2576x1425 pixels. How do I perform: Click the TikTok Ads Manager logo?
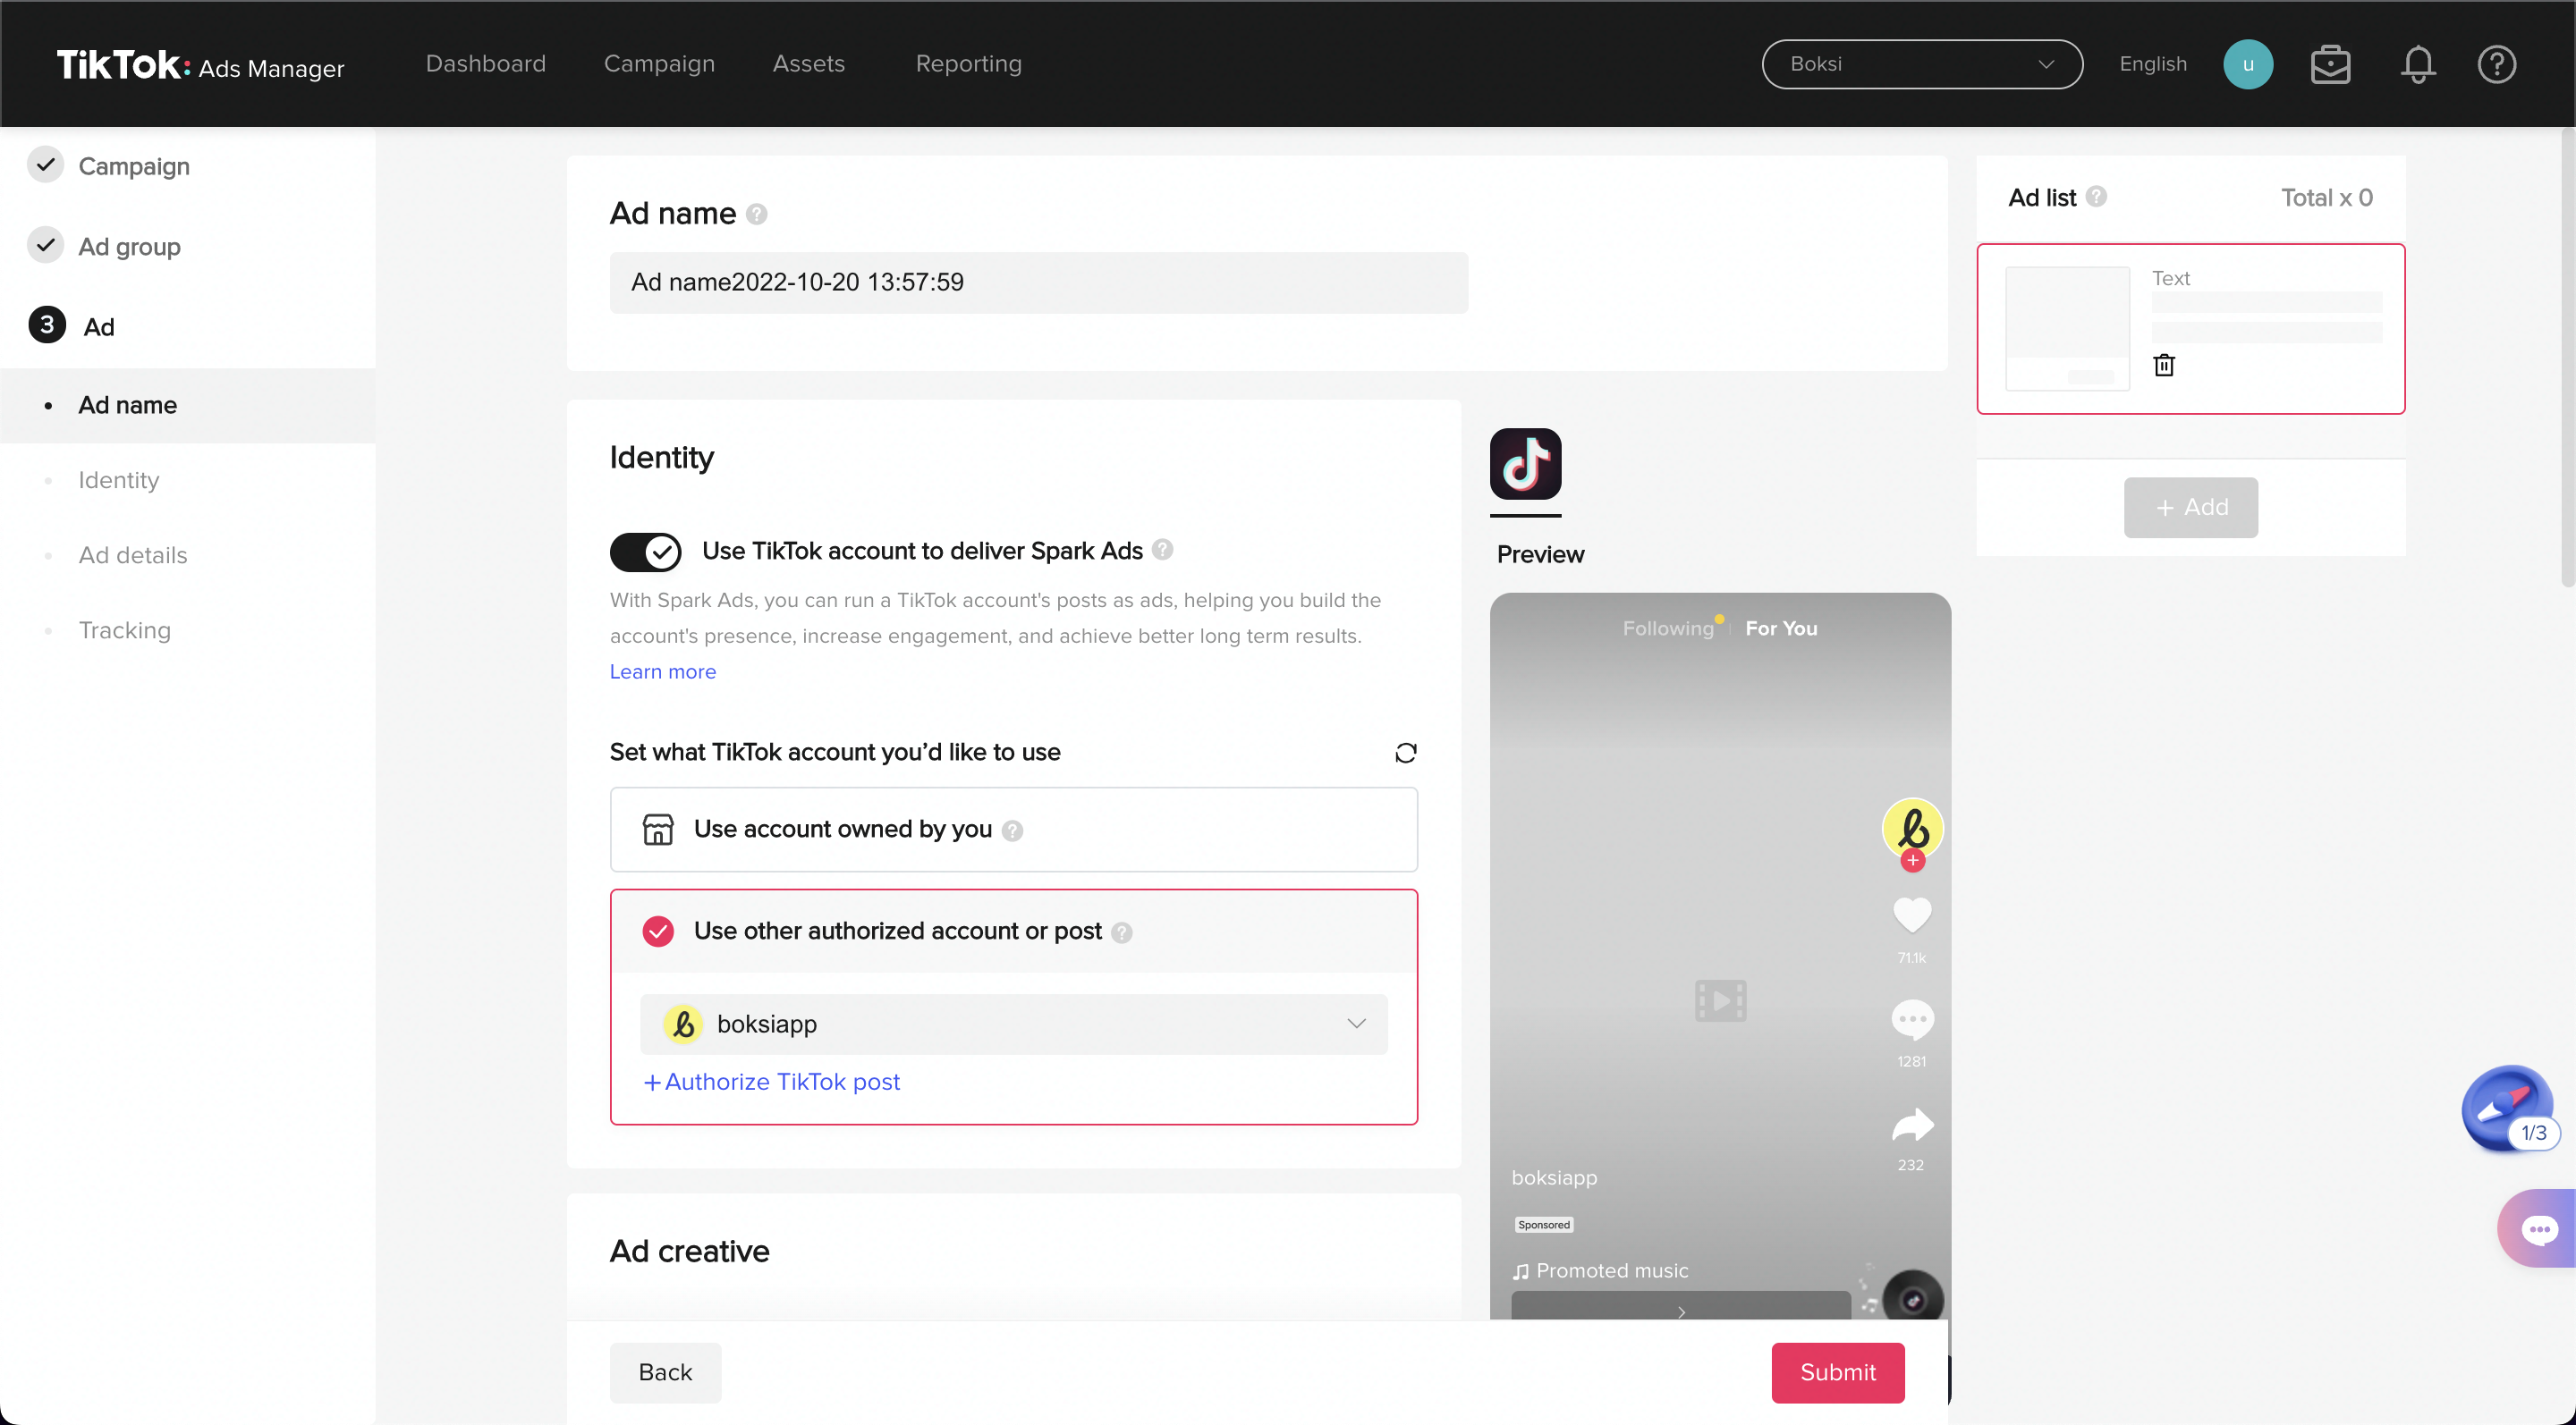(x=199, y=65)
